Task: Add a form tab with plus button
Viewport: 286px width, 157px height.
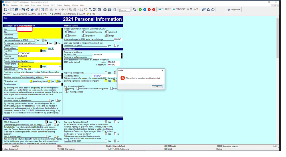Action: (99, 14)
